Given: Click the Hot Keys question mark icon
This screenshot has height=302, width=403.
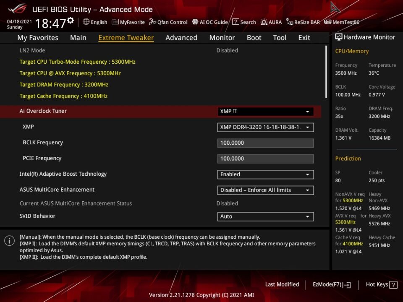Looking at the screenshot, I should click(393, 285).
